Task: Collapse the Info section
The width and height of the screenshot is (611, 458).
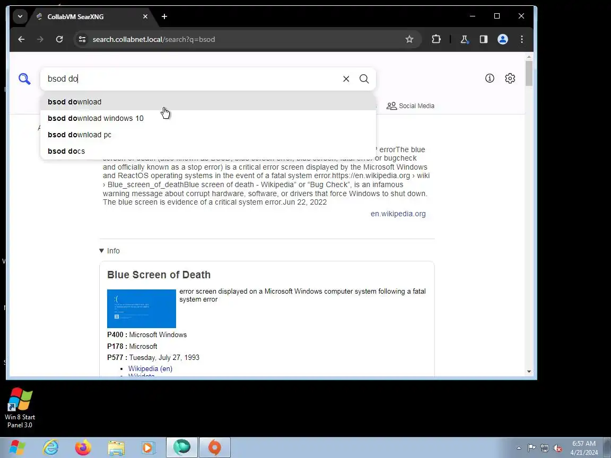Action: 109,251
